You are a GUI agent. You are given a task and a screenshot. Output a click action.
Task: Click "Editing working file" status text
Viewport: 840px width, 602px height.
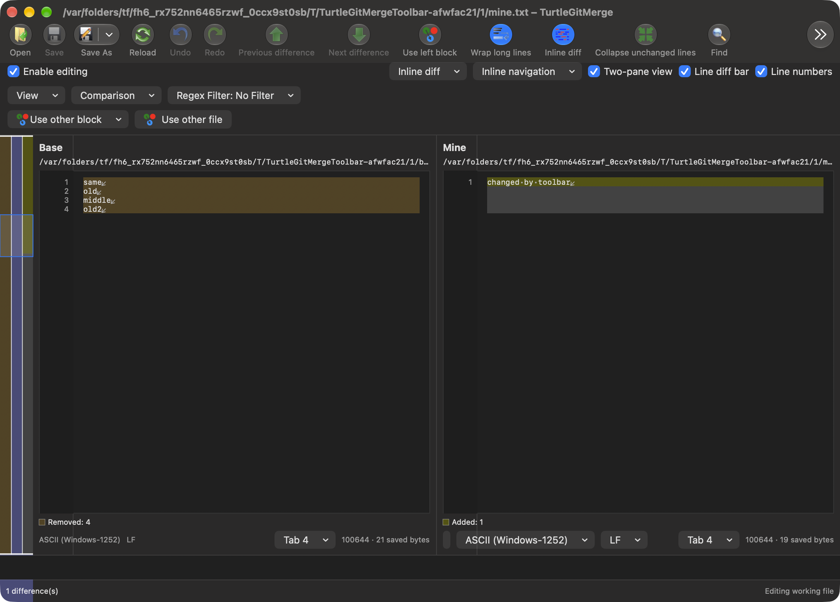[799, 591]
